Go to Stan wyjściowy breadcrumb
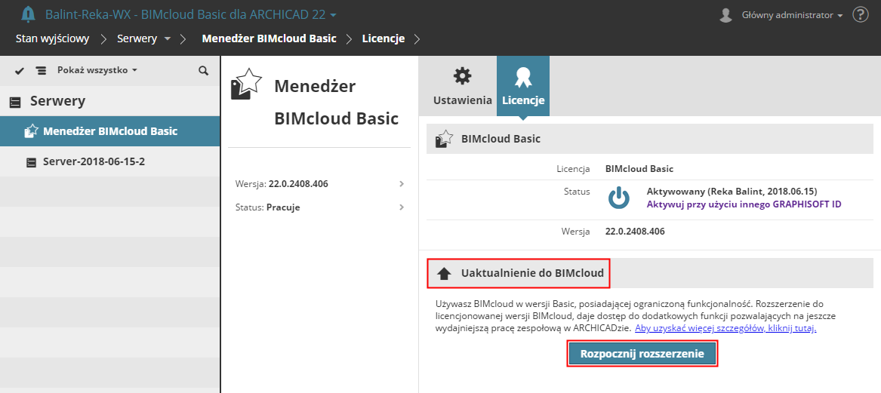 click(52, 38)
